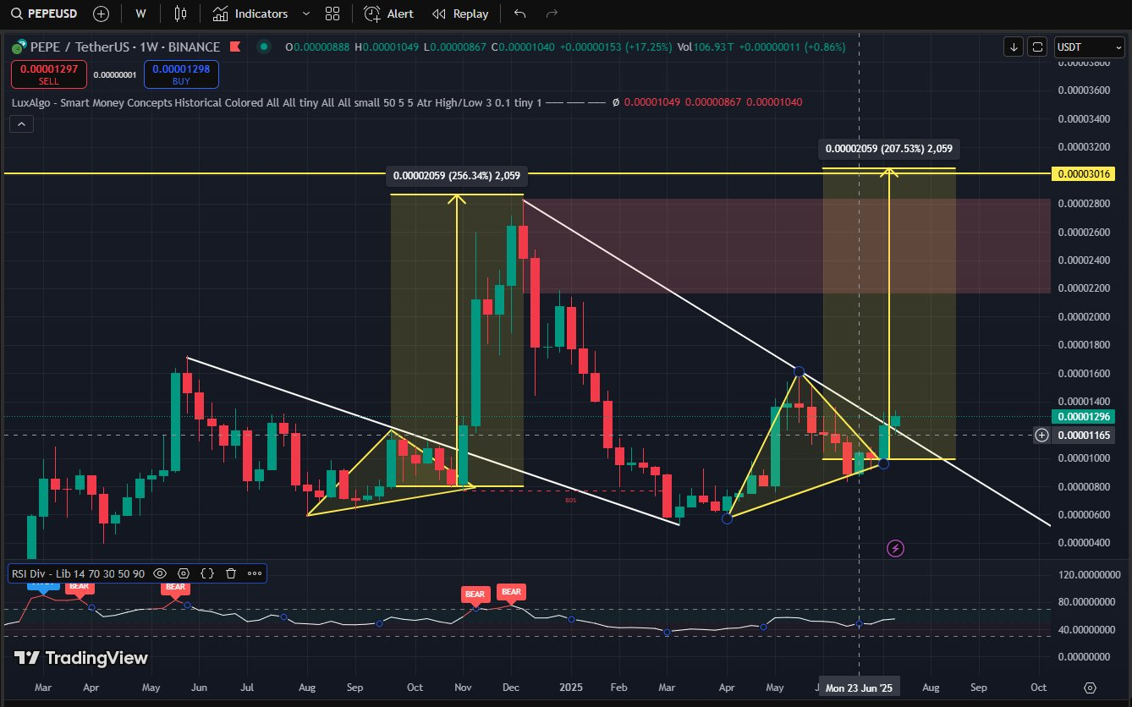Collapse the indicator legend chevron
1132x707 pixels.
tap(21, 124)
